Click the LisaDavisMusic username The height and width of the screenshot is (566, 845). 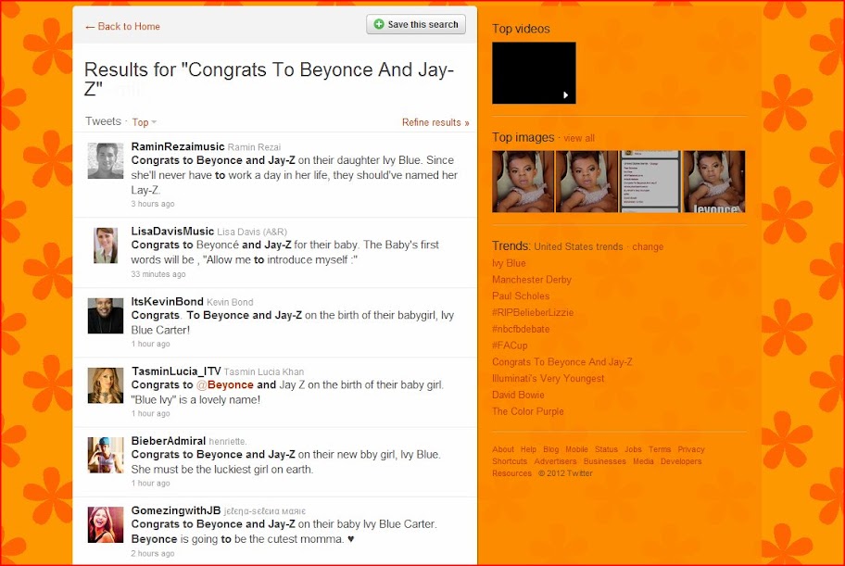[172, 232]
